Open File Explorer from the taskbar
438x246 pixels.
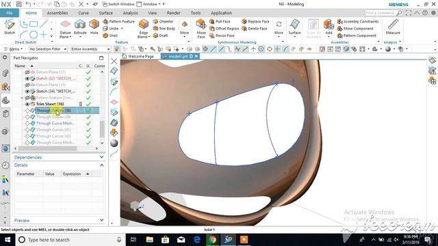click(x=149, y=240)
